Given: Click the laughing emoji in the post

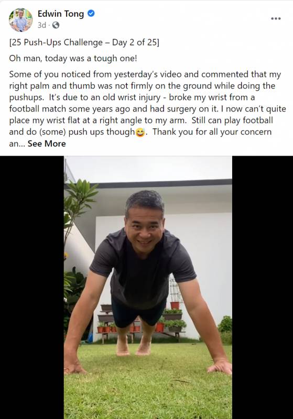Looking at the screenshot, I should [x=140, y=133].
